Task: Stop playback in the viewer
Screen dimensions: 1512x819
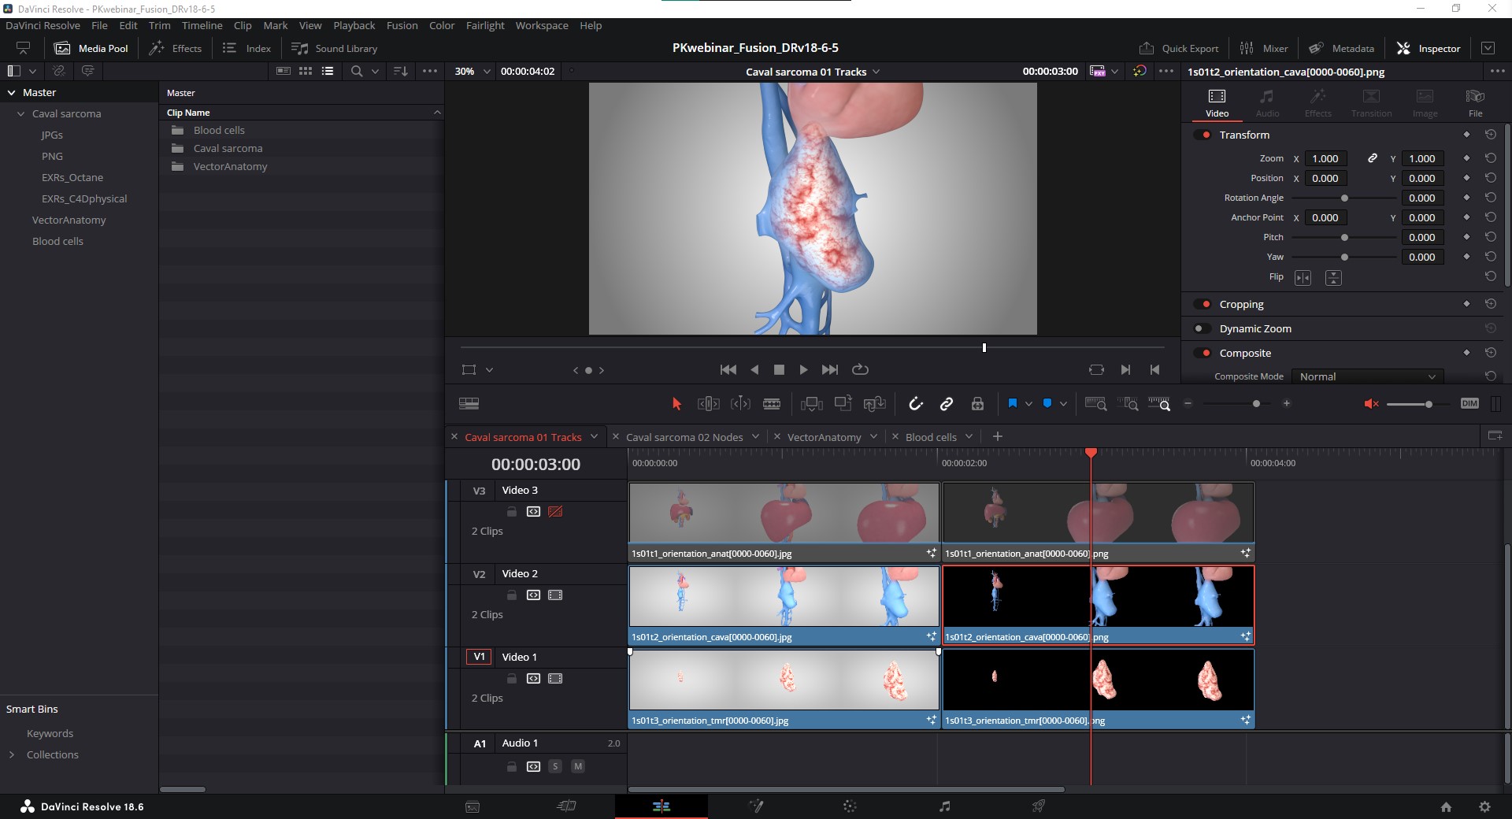Action: click(x=779, y=369)
